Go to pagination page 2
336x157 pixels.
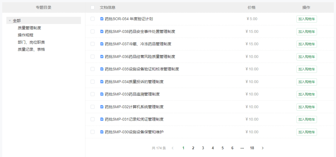click(193, 148)
